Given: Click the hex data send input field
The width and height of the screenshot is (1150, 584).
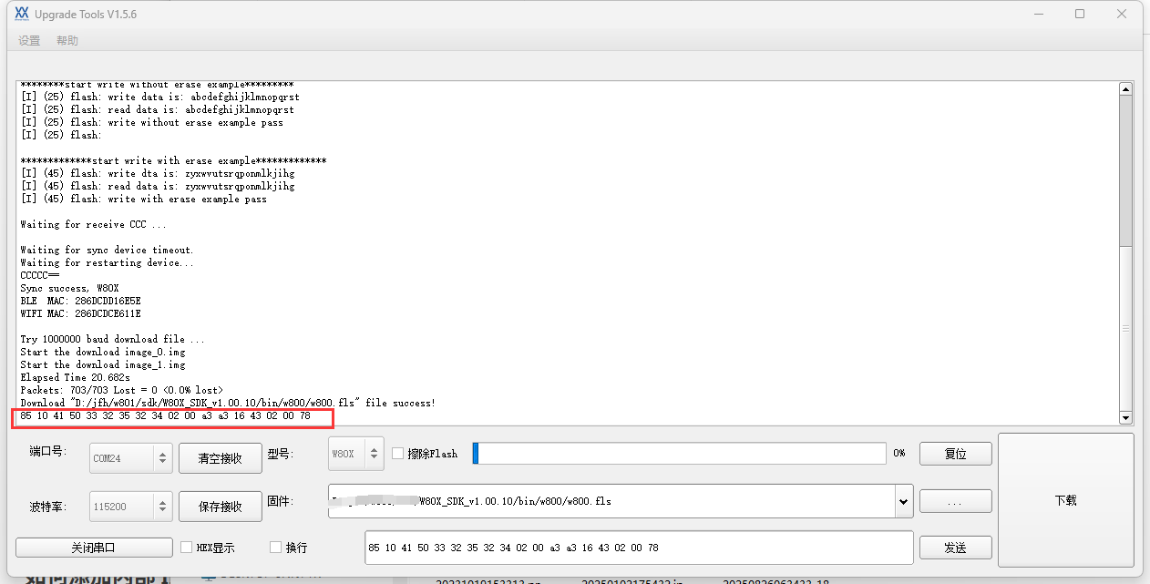Looking at the screenshot, I should coord(638,548).
